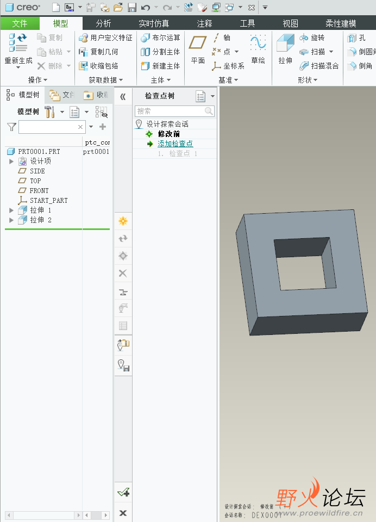Image resolution: width=376 pixels, height=522 pixels.
Task: Click the ptc_cor column header
Action: point(97,142)
